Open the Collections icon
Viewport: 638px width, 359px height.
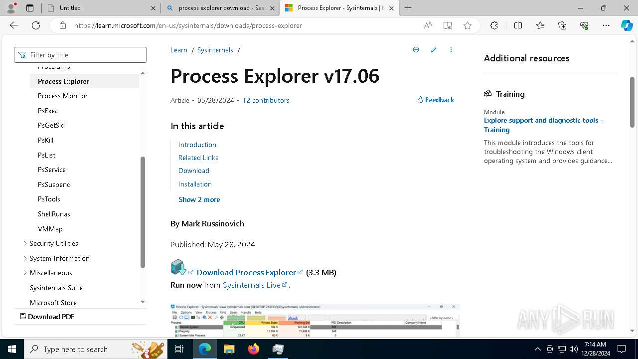tap(562, 25)
